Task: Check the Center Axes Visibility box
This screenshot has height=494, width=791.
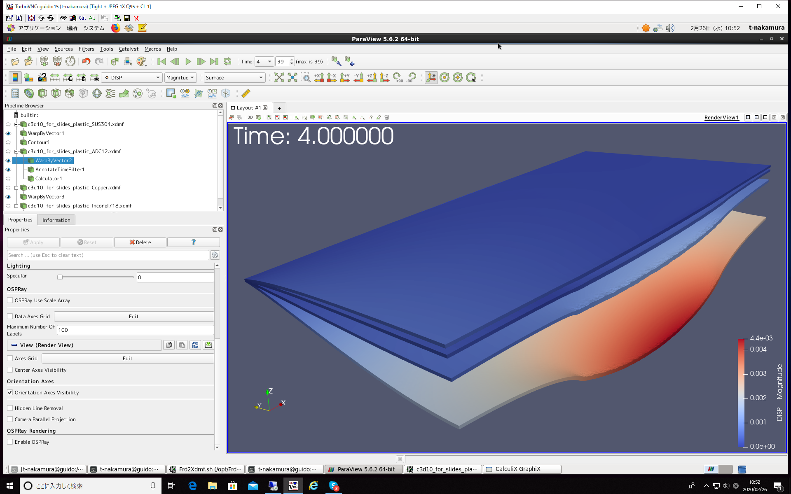Action: coord(10,370)
